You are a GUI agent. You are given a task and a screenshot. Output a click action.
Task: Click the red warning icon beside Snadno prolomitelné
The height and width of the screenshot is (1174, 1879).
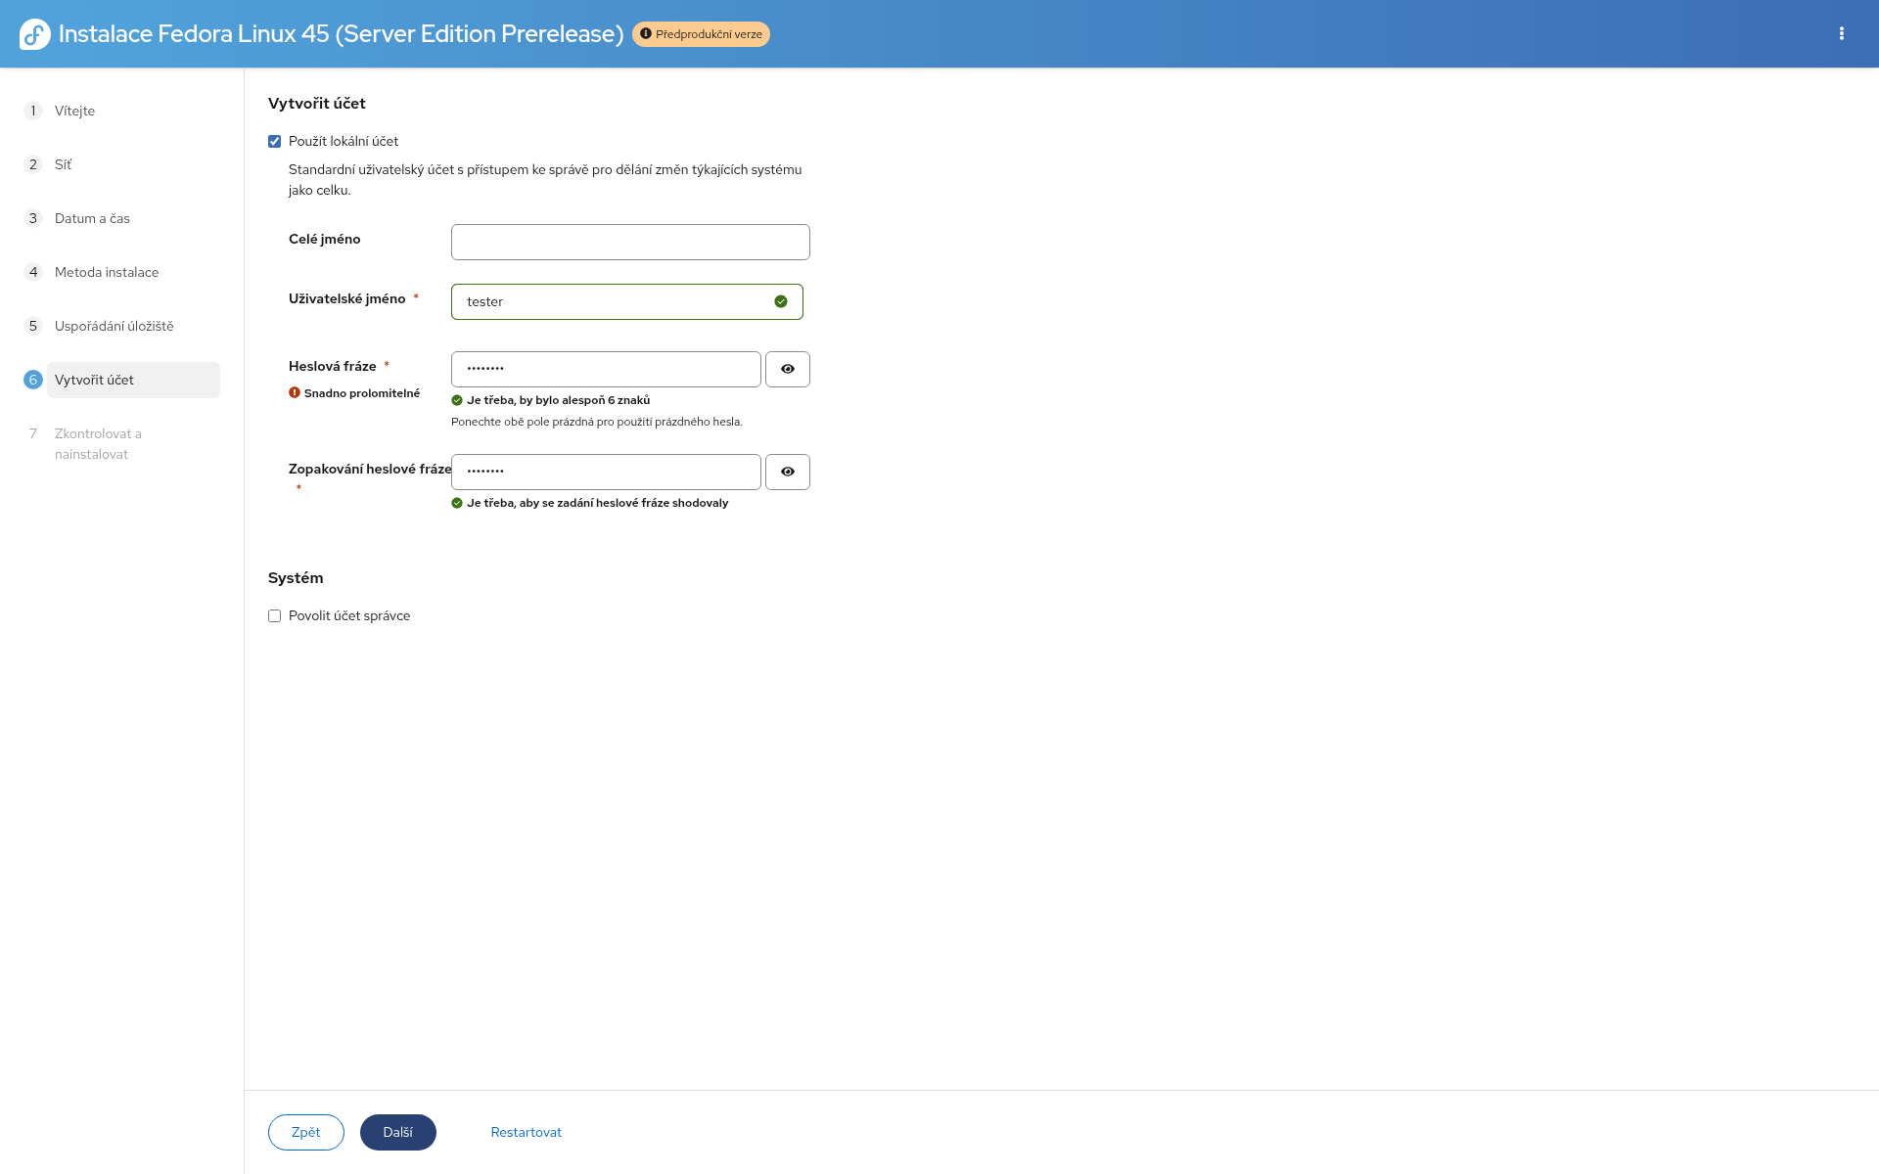click(x=295, y=392)
